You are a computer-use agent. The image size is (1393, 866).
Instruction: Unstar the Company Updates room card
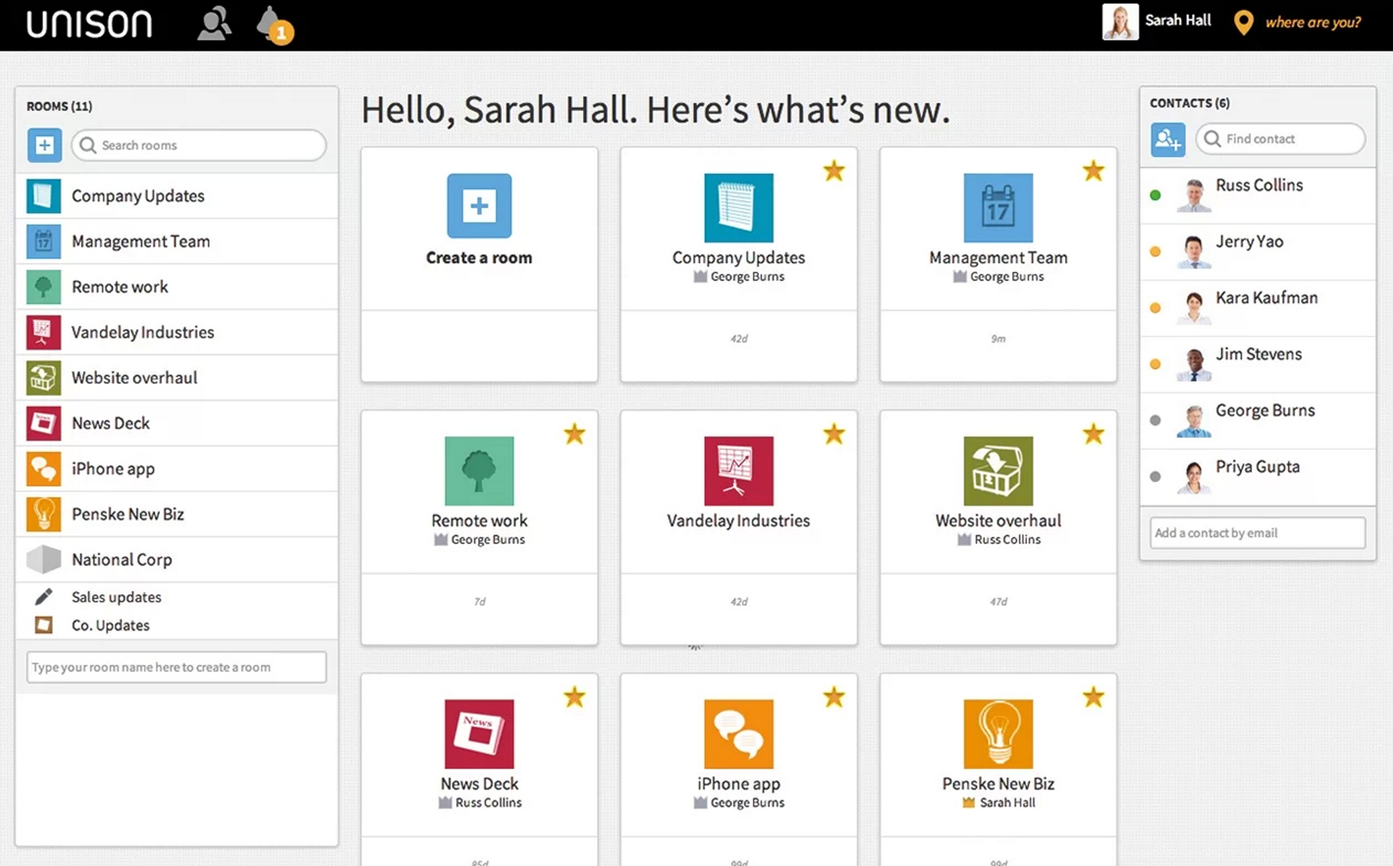[x=833, y=171]
